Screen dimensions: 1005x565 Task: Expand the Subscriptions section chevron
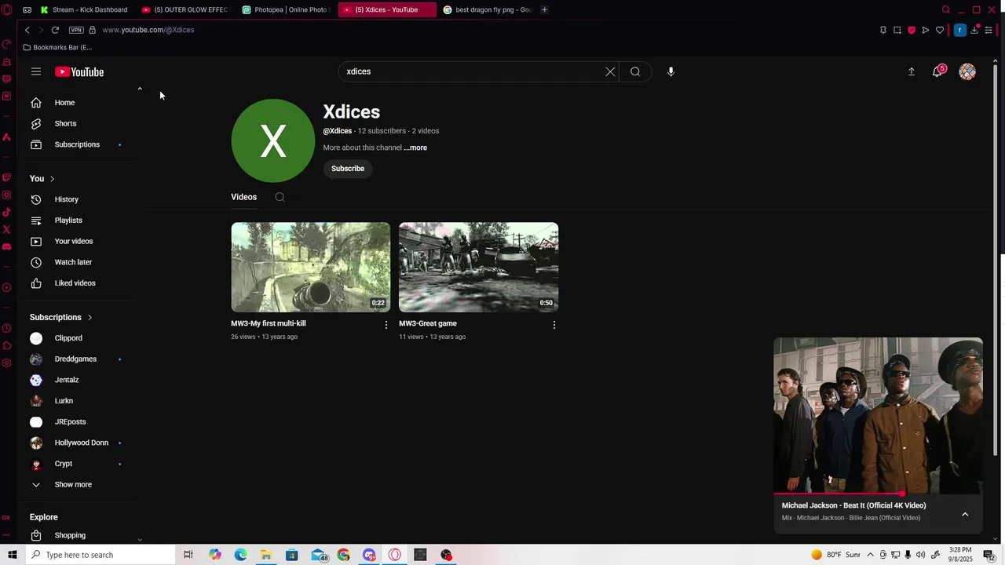click(x=90, y=318)
